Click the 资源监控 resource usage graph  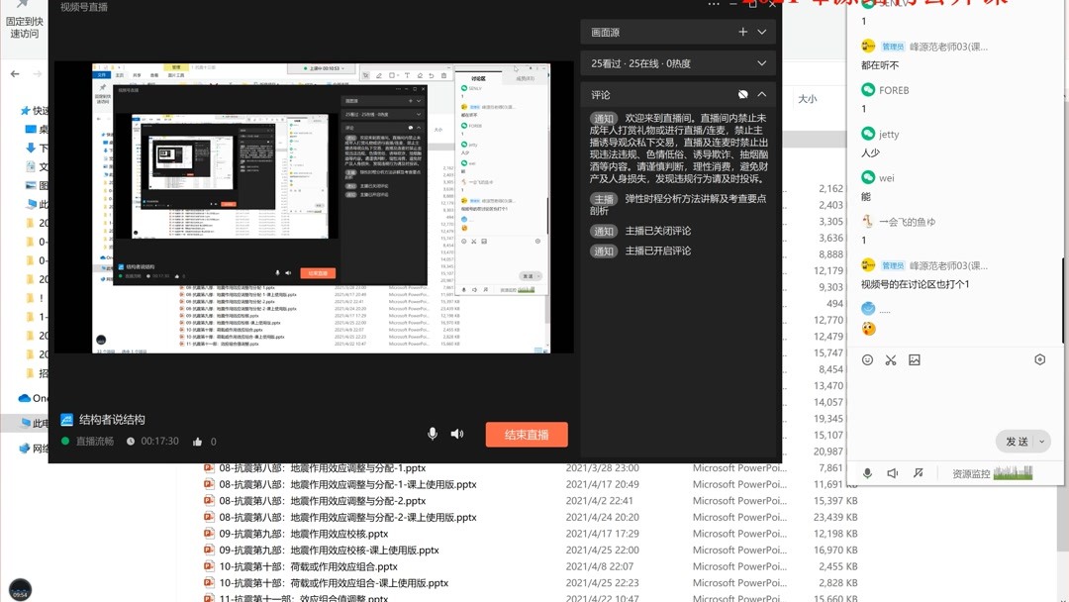point(1015,472)
